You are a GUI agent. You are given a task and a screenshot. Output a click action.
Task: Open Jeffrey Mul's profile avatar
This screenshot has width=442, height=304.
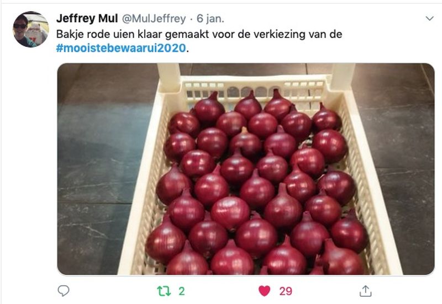(31, 29)
